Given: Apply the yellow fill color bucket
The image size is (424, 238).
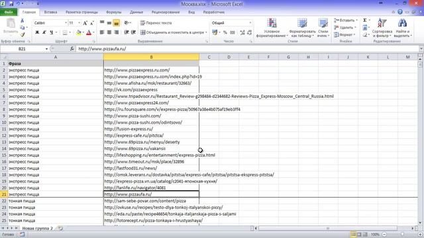Looking at the screenshot, I should tap(78, 32).
